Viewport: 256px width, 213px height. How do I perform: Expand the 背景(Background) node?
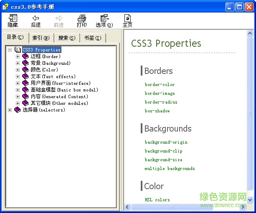[x=18, y=63]
